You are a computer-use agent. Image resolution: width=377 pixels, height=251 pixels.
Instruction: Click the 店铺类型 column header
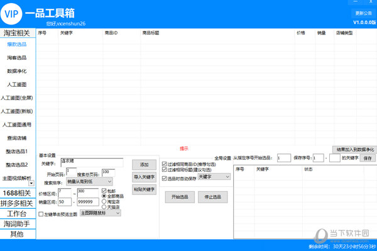click(344, 33)
